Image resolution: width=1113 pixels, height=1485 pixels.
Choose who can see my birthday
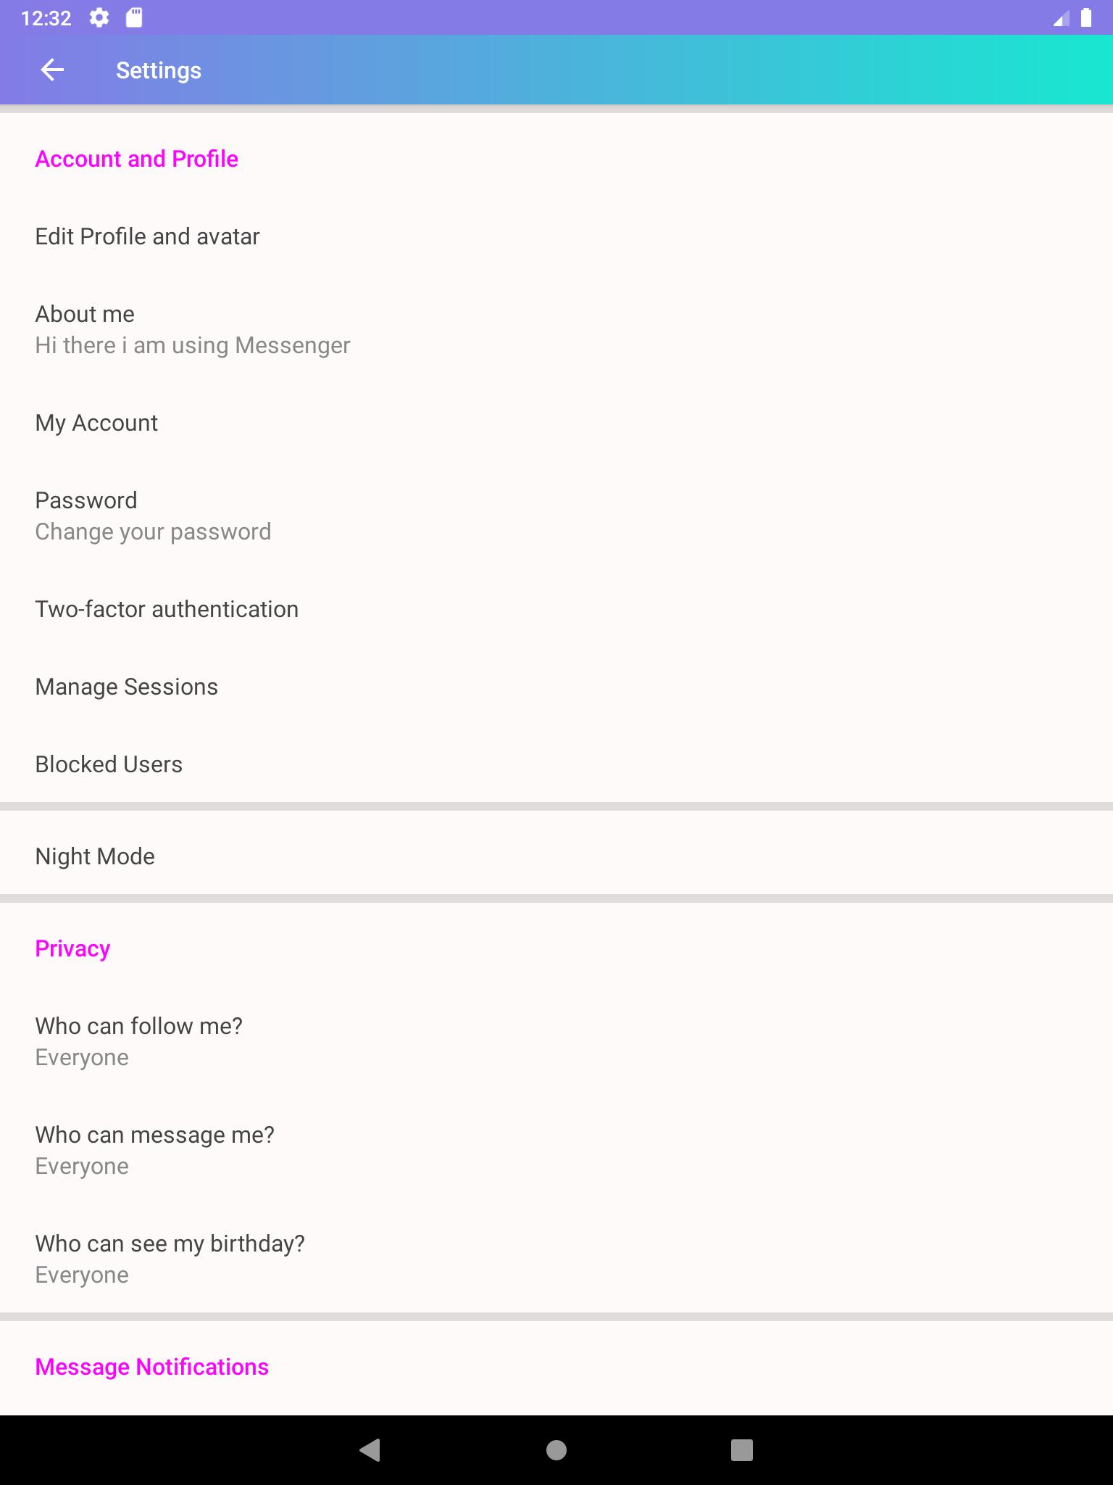(170, 1259)
